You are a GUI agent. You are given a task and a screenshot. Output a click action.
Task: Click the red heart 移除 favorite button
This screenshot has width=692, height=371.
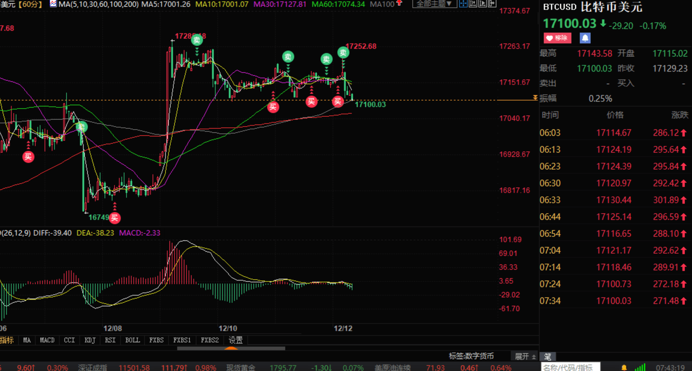(557, 38)
